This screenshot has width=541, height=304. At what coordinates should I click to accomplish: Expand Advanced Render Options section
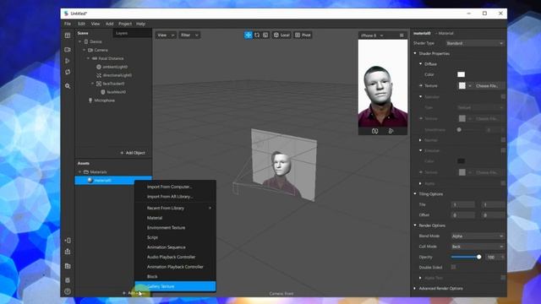point(415,289)
